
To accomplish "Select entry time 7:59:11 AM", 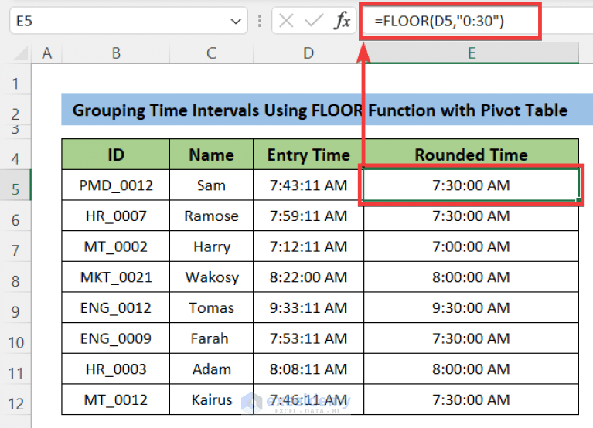I will 308,216.
